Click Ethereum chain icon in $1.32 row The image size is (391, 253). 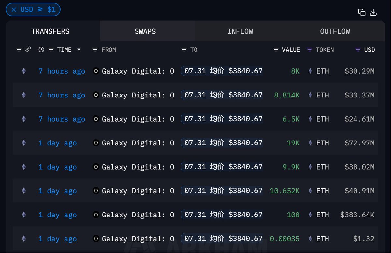click(24, 239)
